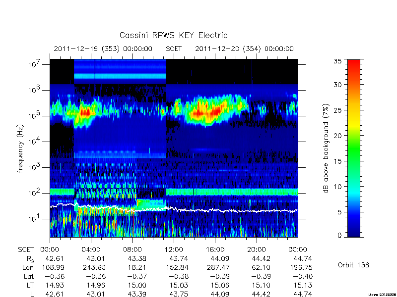This screenshot has width=397, height=297.
Task: Click the local time value 15.06
Action: click(x=220, y=286)
